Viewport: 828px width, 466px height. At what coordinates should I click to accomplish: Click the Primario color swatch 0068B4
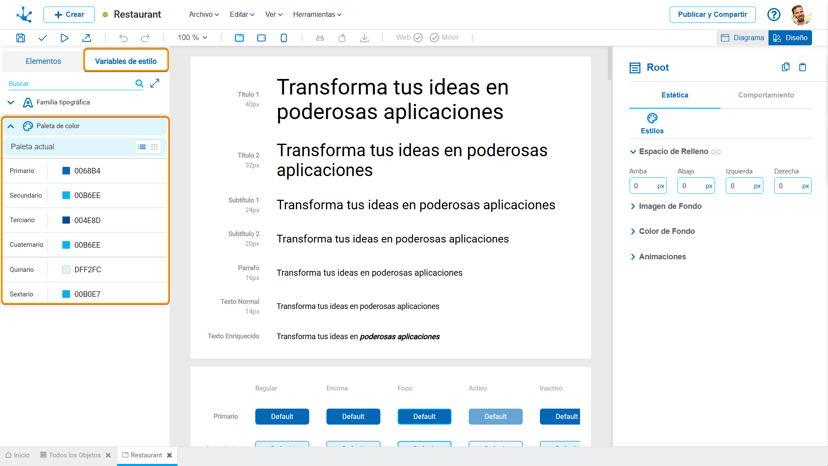coord(66,171)
